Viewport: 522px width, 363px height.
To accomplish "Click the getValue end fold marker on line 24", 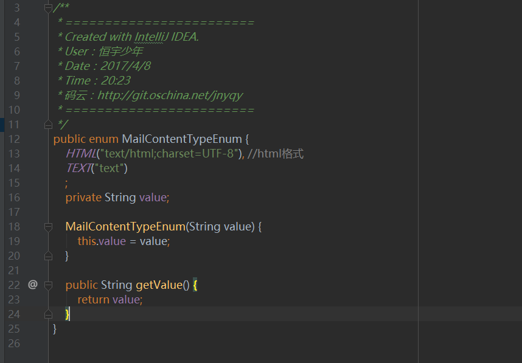I will (48, 314).
